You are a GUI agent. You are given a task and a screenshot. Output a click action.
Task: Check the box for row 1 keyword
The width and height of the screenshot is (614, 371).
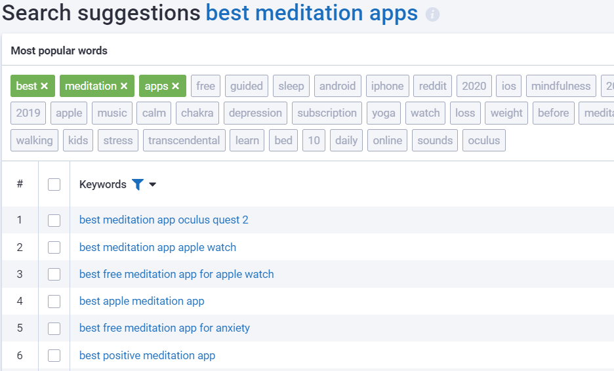click(54, 220)
